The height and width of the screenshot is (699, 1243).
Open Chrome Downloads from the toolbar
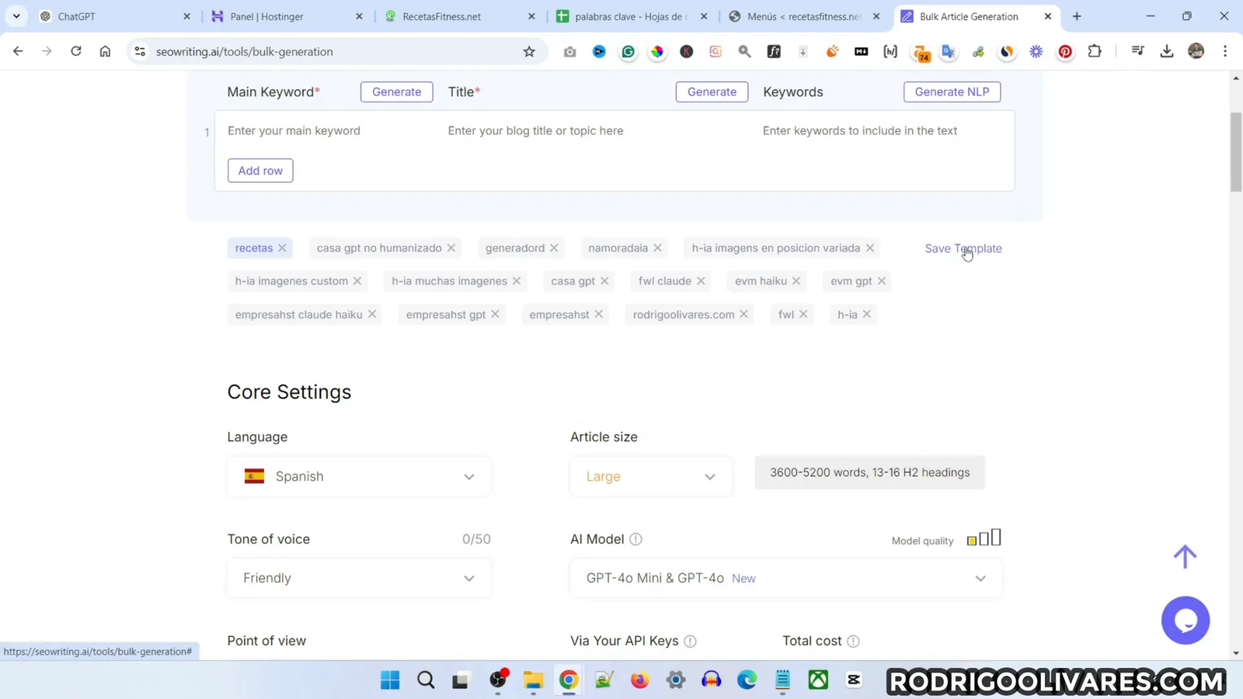[x=1167, y=51]
